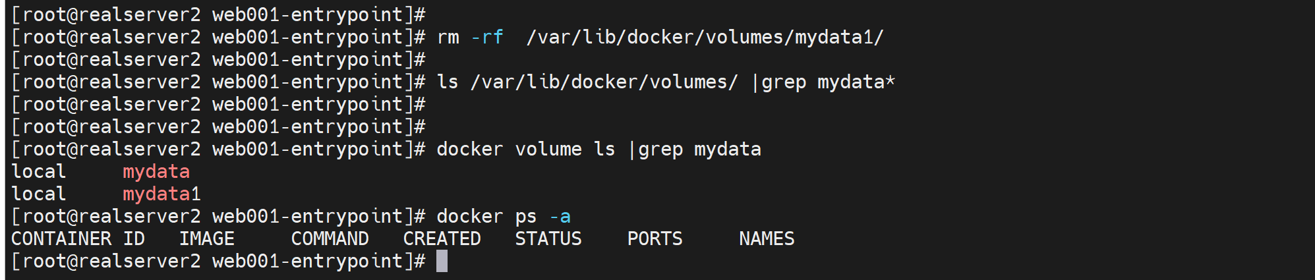Click the blue -a flag after docker ps
Screen dimensions: 1315x280
click(x=560, y=216)
